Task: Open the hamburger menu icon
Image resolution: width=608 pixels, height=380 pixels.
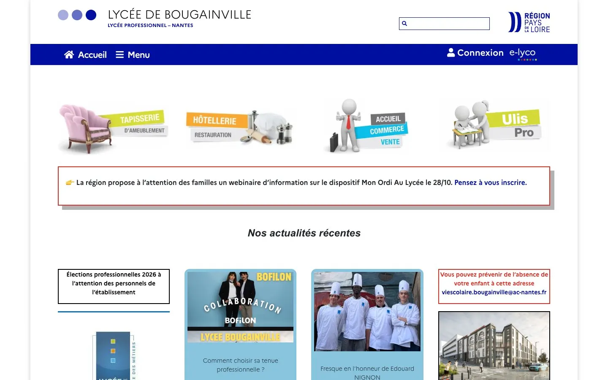Action: pyautogui.click(x=120, y=55)
